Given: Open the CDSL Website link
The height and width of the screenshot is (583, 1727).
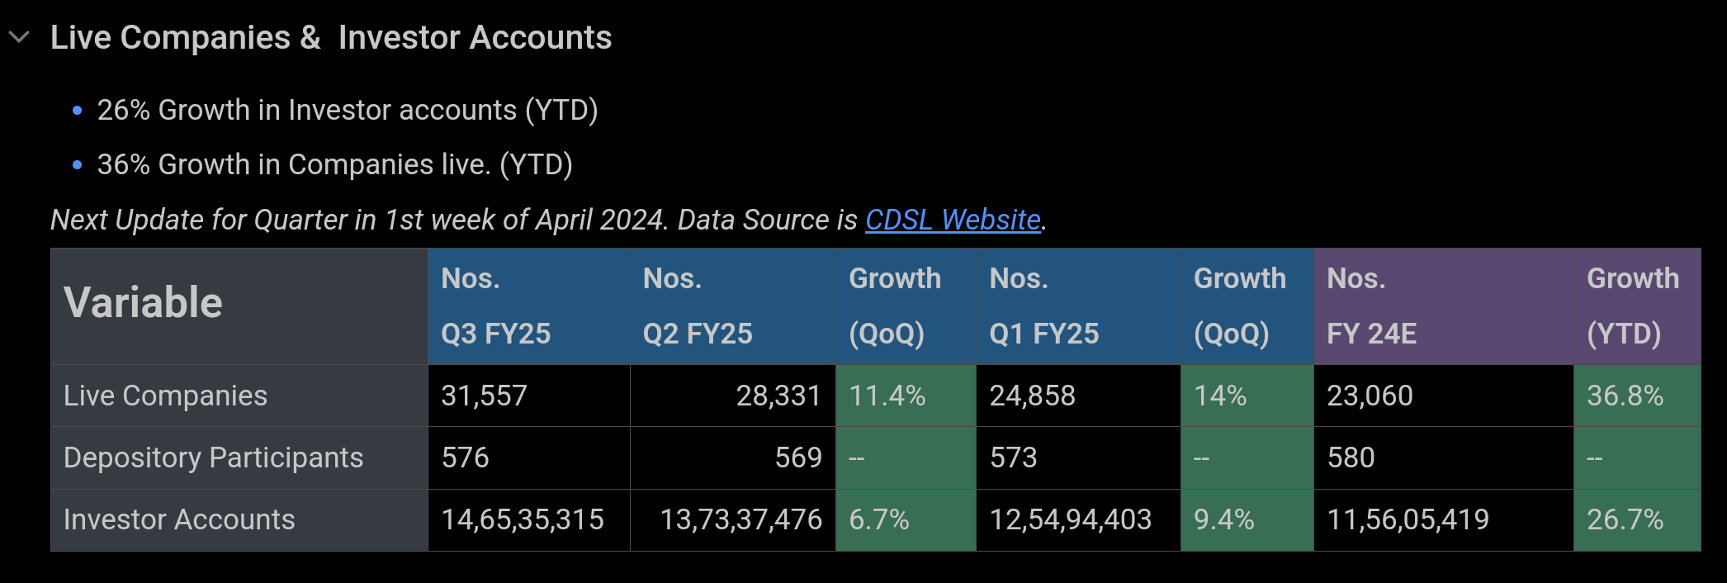Looking at the screenshot, I should [953, 220].
